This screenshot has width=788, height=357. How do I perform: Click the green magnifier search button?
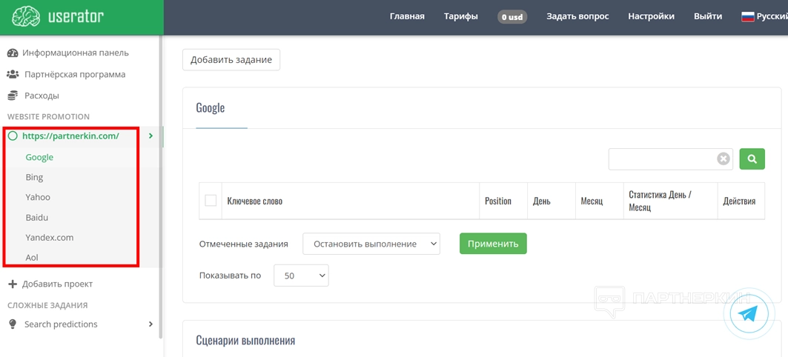[x=752, y=159]
